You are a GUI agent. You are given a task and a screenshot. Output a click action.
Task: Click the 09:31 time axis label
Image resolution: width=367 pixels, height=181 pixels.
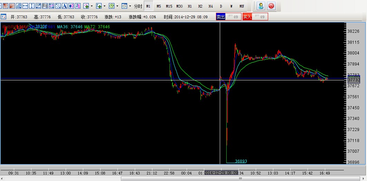coord(13,173)
